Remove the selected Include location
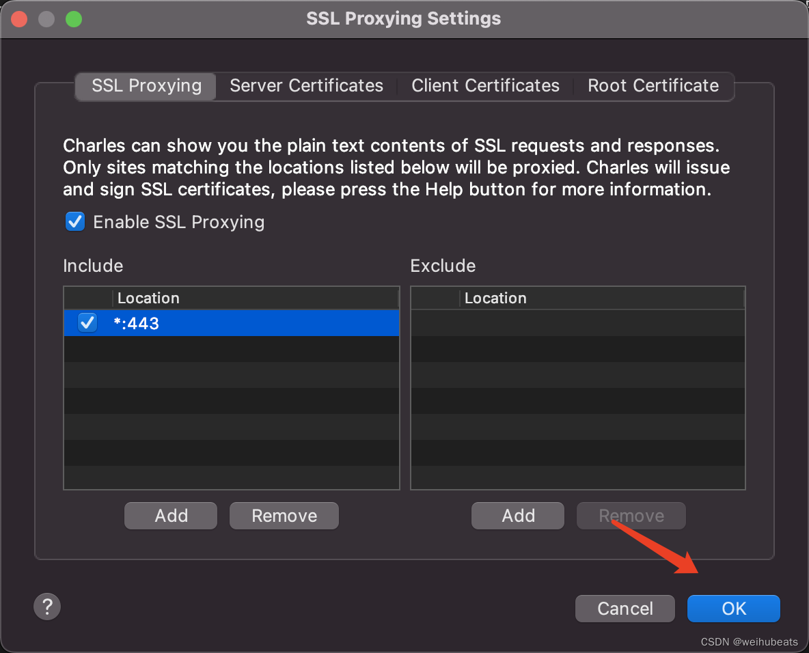Screen dimensions: 809x653 click(x=284, y=516)
